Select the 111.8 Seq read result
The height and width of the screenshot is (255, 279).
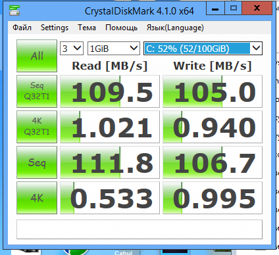point(110,162)
